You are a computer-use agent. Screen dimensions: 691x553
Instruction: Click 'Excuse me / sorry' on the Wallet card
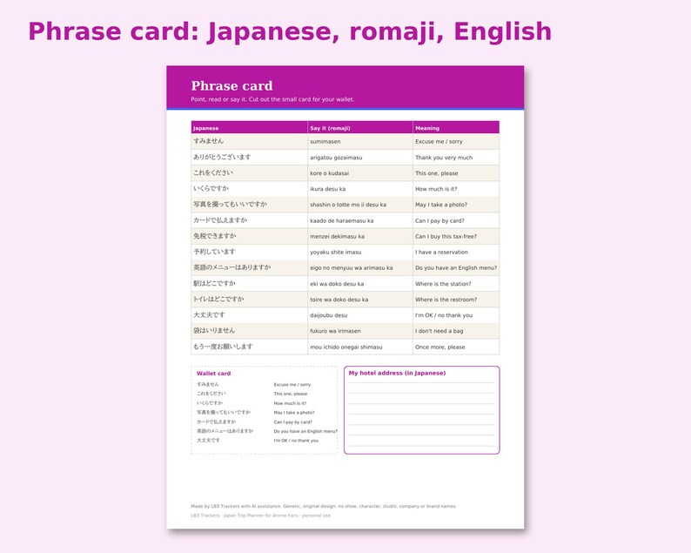(x=292, y=385)
